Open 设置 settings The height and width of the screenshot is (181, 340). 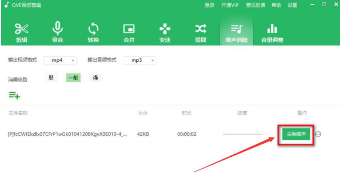pyautogui.click(x=292, y=5)
